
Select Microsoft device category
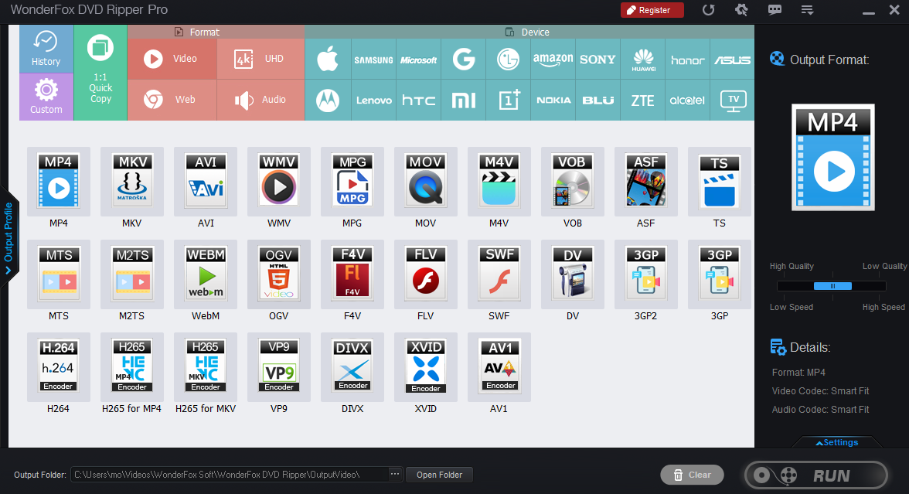coord(419,59)
